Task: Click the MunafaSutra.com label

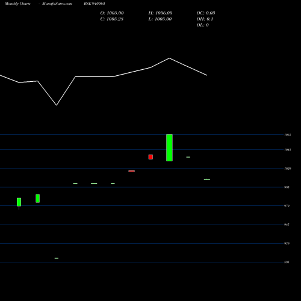Action: click(x=57, y=4)
